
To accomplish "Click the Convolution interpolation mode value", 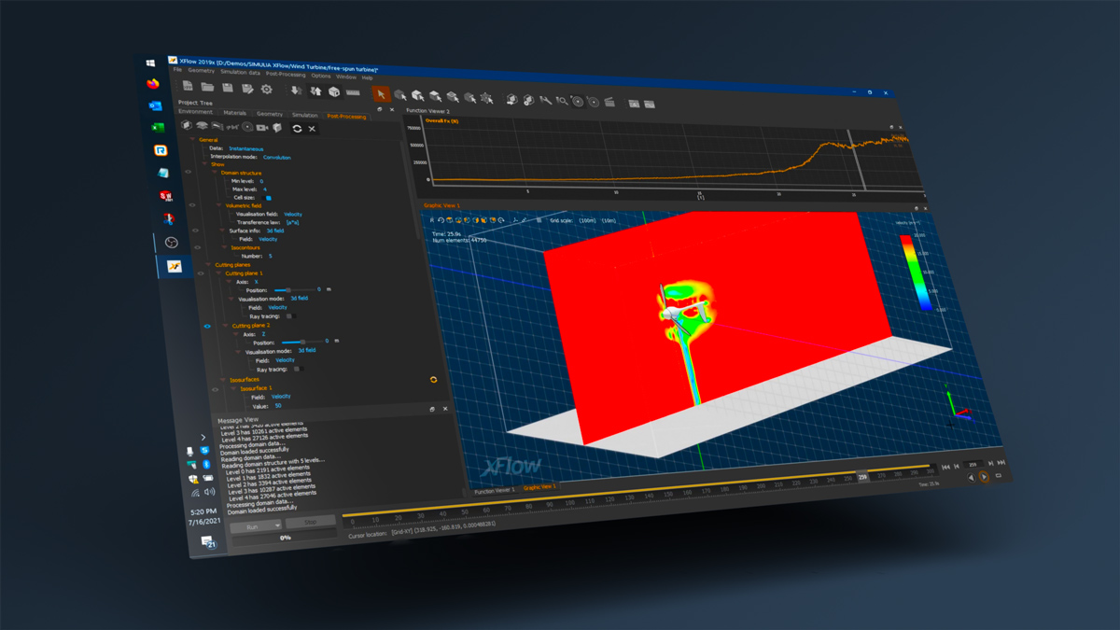I will 277,157.
